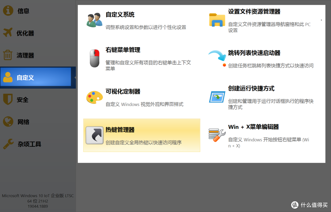Click description 自定义 Windows 开始按钮右键菜单
Image resolution: width=331 pixels, height=212 pixels.
(x=268, y=142)
